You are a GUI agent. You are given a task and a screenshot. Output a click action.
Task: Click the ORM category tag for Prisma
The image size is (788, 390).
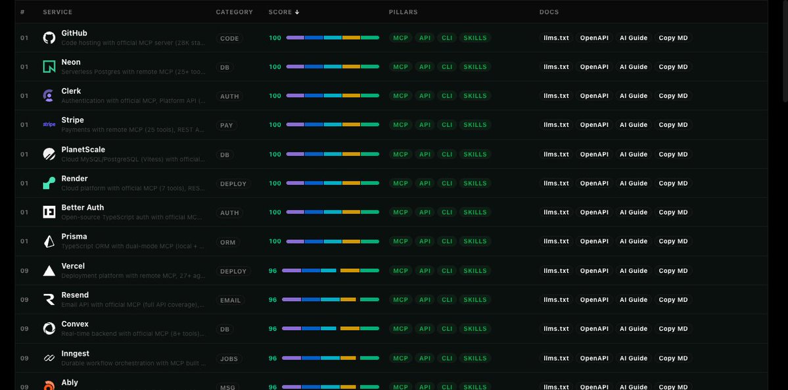(x=227, y=242)
